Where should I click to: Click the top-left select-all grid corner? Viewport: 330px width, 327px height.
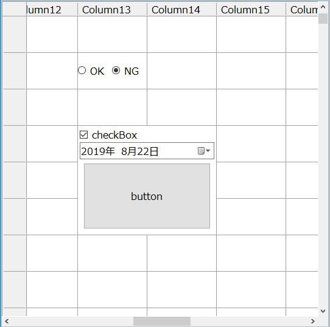pyautogui.click(x=15, y=9)
